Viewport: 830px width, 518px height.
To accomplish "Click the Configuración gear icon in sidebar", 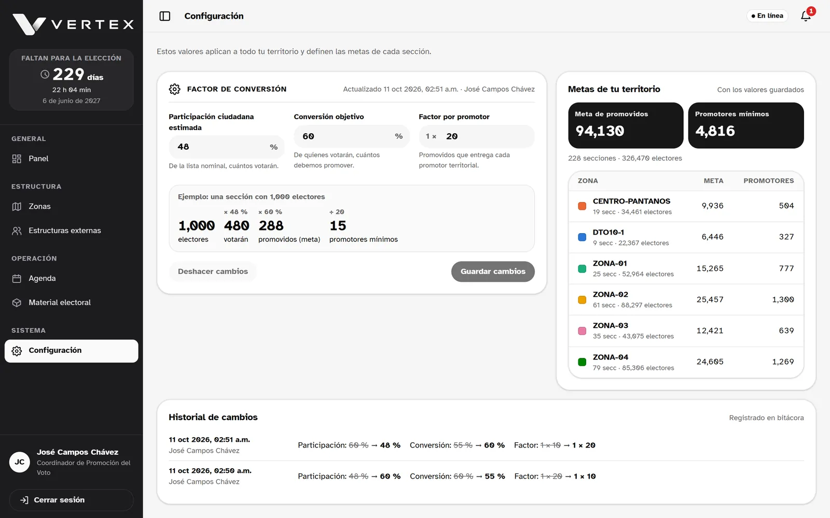I will point(17,351).
